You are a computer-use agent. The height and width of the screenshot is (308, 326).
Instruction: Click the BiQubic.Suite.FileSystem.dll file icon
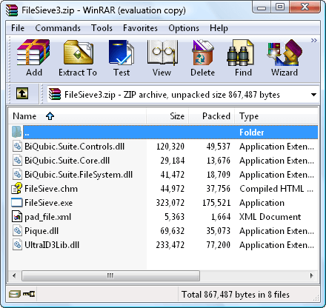[17, 175]
